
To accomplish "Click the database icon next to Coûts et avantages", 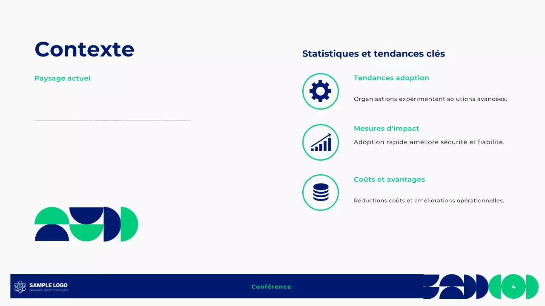I will [x=320, y=192].
